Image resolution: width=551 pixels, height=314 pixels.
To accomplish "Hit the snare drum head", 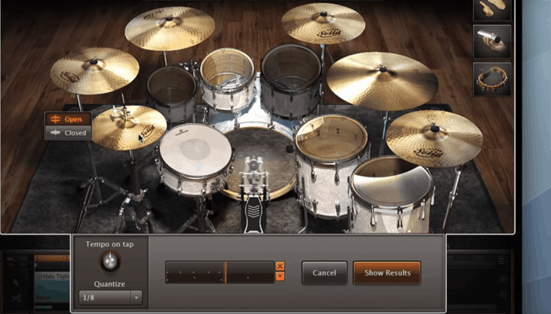I will pyautogui.click(x=195, y=150).
